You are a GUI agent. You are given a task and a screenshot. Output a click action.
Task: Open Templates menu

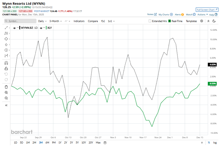pos(191,21)
